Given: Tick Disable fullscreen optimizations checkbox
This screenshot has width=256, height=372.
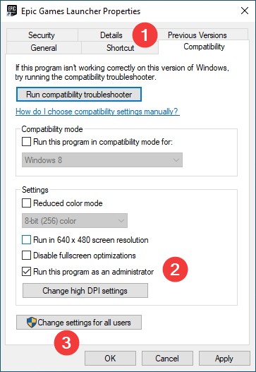Looking at the screenshot, I should click(26, 256).
